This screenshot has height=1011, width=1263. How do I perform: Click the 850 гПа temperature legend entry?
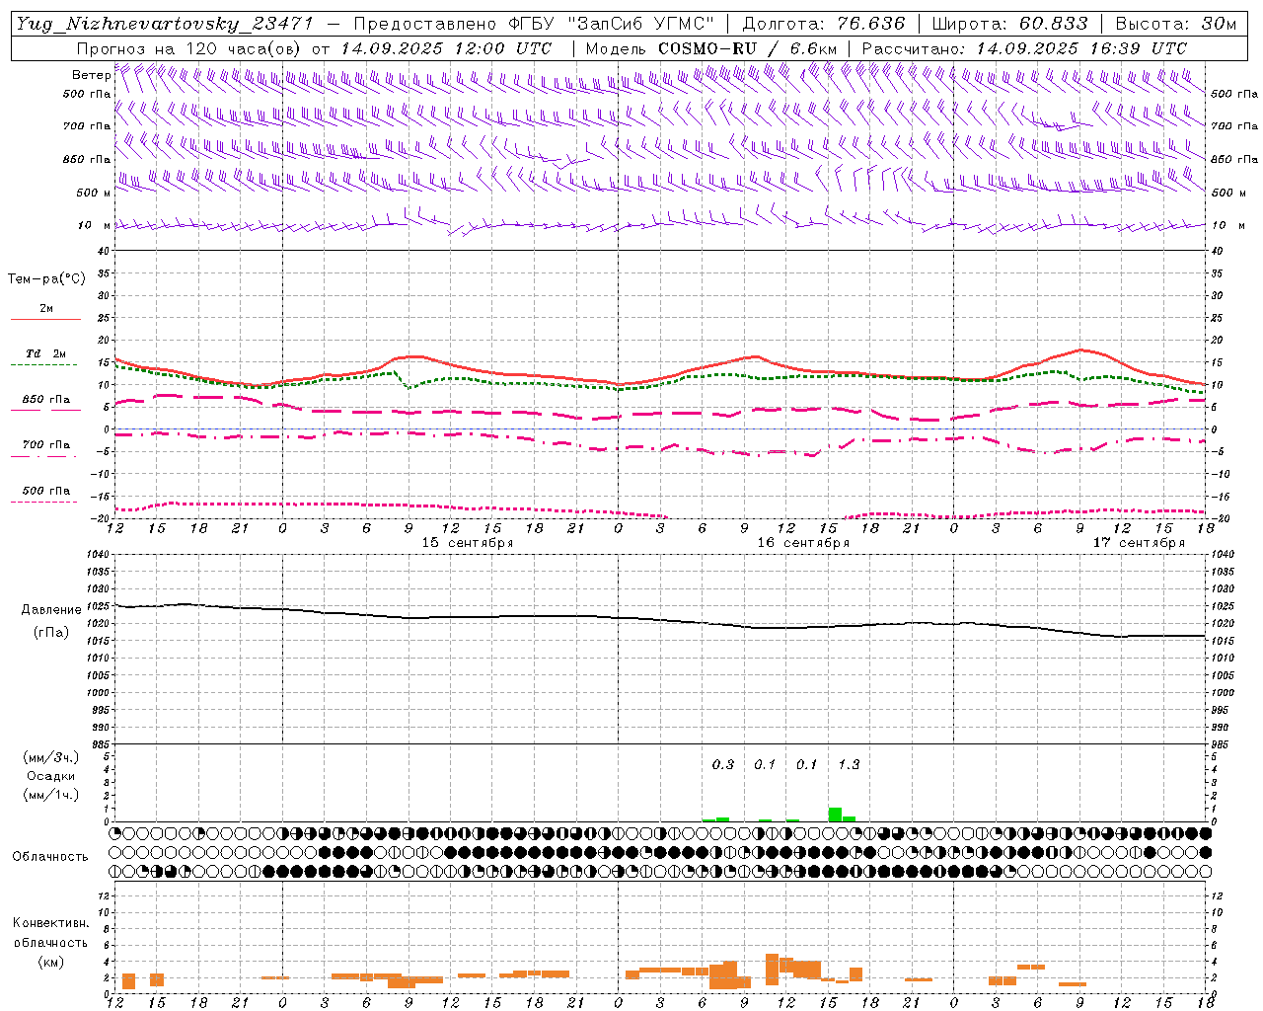coord(46,399)
